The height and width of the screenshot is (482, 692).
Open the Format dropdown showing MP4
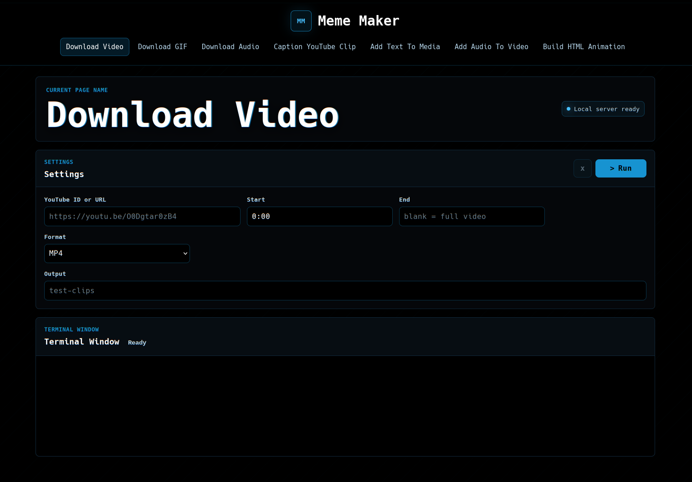[x=117, y=254]
